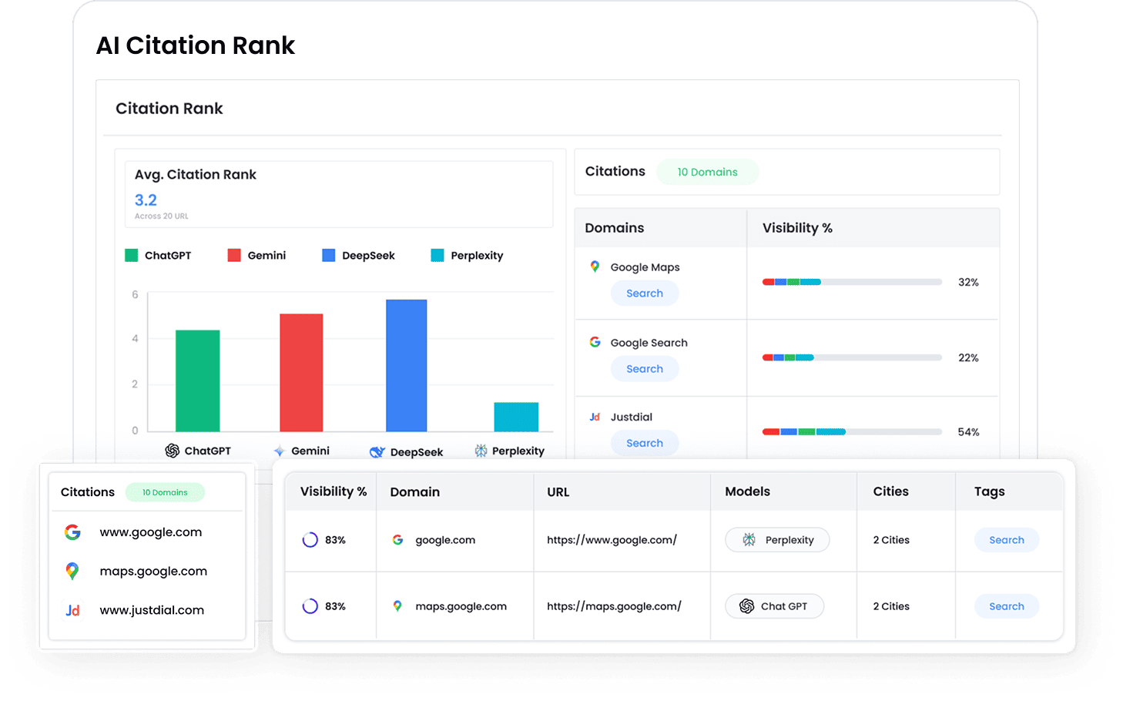Click the Gemini sparkle icon under the chart
The width and height of the screenshot is (1123, 701).
coord(279,451)
